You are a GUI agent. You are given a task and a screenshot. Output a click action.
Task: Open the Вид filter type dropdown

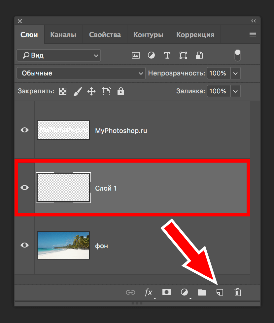tap(58, 55)
